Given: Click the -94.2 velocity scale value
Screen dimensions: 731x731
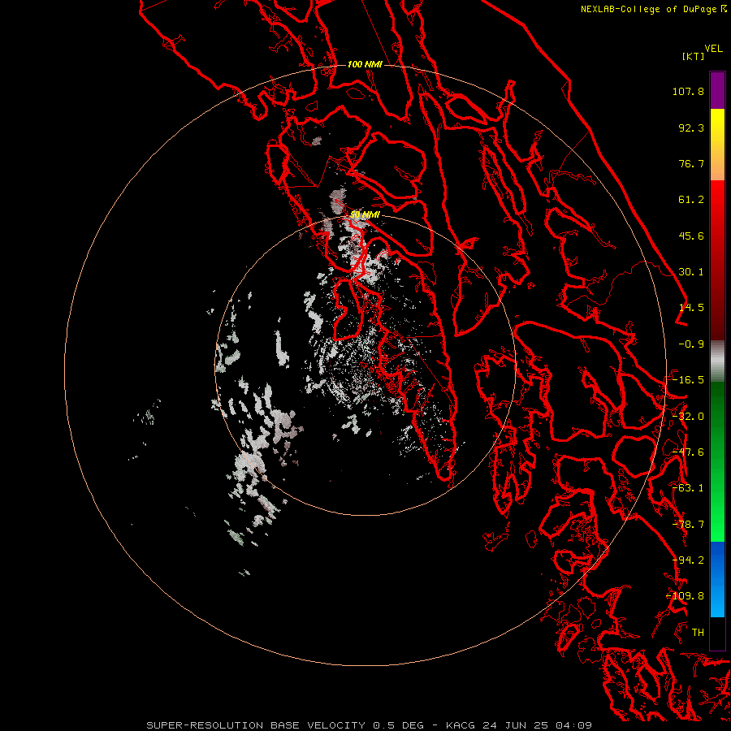Looking at the screenshot, I should coord(688,560).
